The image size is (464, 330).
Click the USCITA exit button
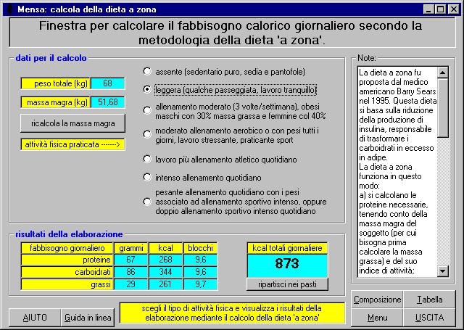(430, 318)
